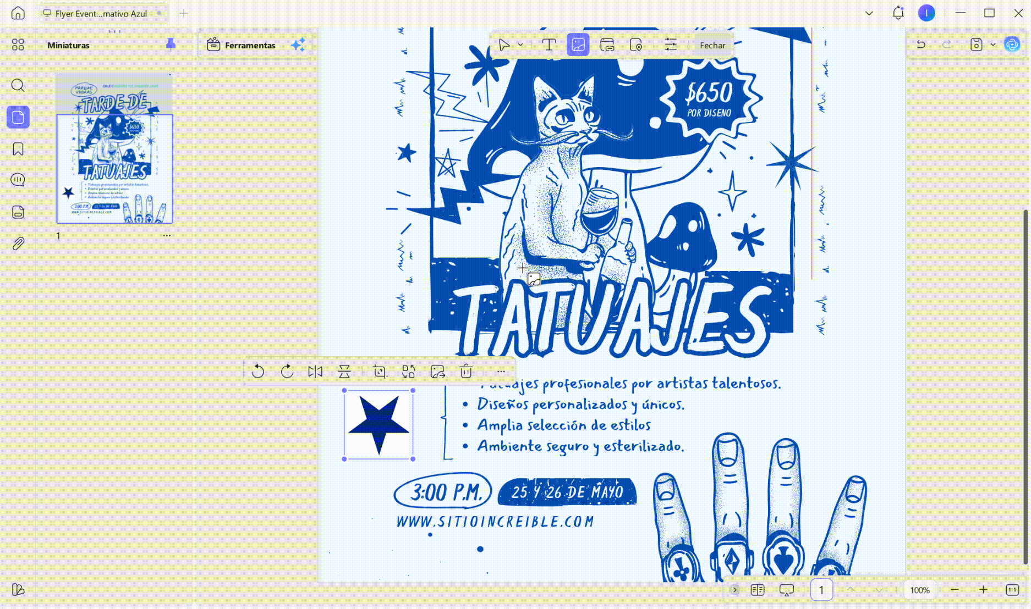This screenshot has height=609, width=1031.
Task: Open the user account avatar
Action: 927,13
